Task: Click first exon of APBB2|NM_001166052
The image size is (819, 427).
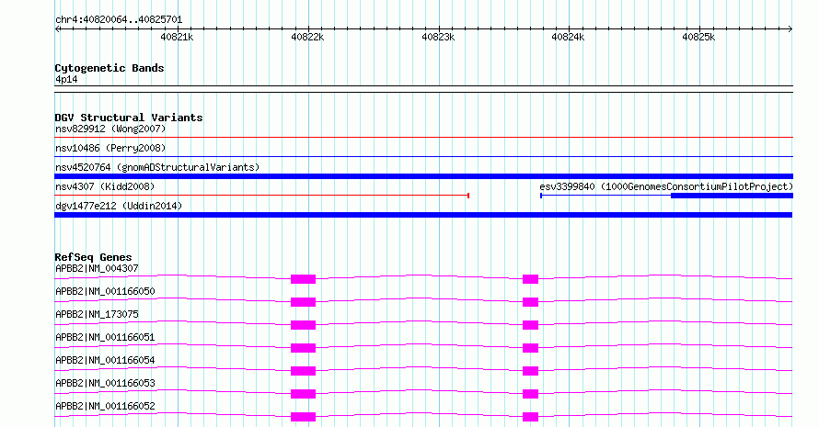Action: 303,417
